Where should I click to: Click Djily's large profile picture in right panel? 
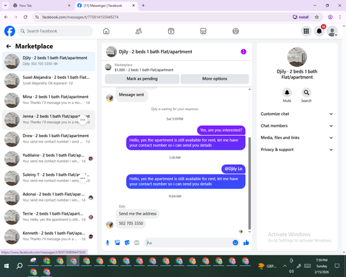coord(297,57)
